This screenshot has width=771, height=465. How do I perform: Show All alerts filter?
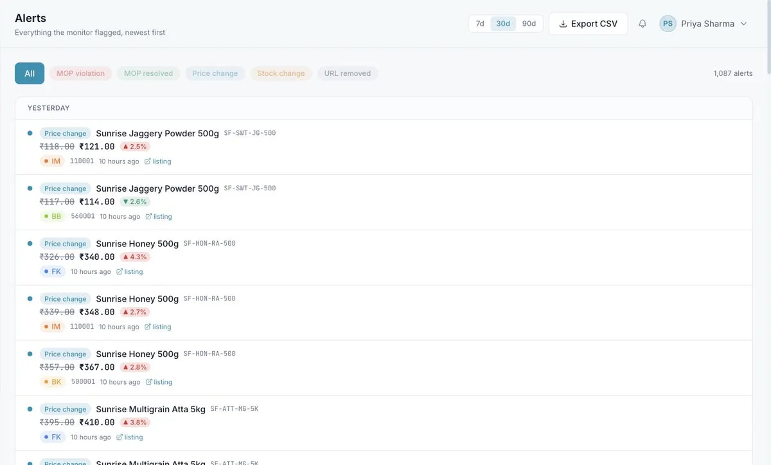tap(30, 73)
